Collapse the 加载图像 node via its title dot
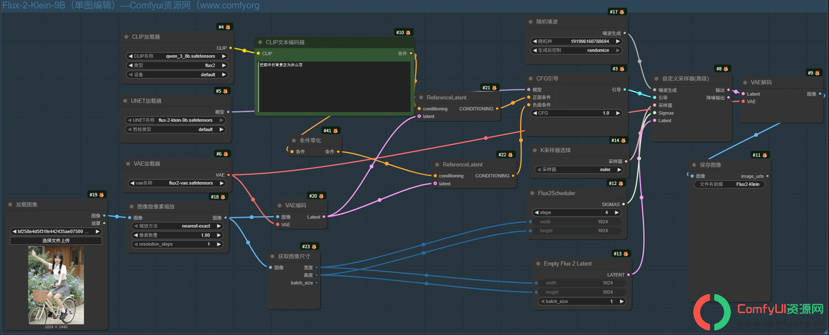The image size is (829, 335). [x=10, y=204]
